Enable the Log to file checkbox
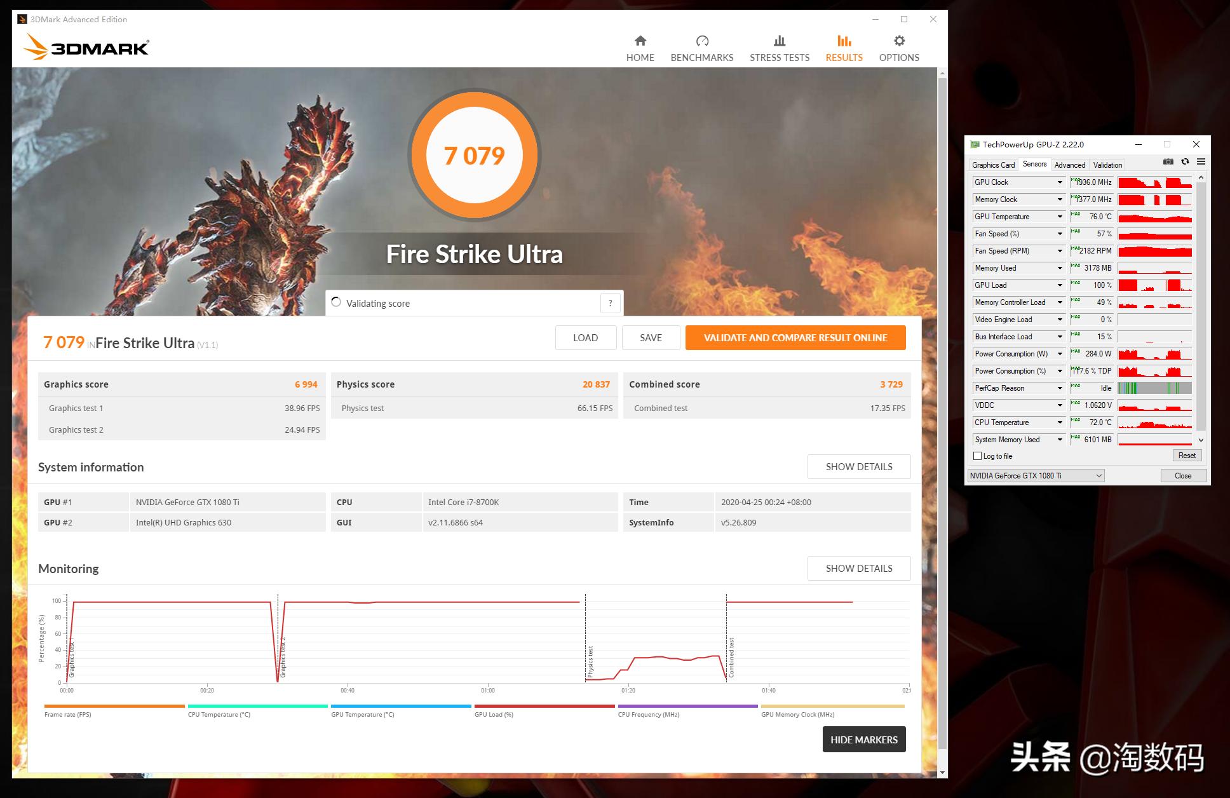The width and height of the screenshot is (1230, 798). pos(978,456)
